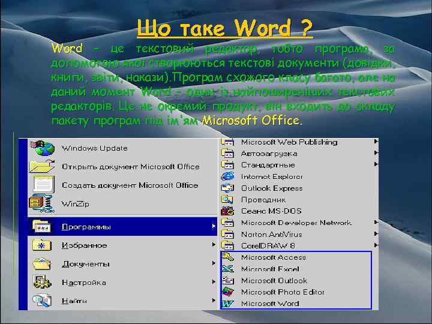Image resolution: width=432 pixels, height=324 pixels.
Task: Expand the Настройка submenu arrow
Action: (214, 282)
